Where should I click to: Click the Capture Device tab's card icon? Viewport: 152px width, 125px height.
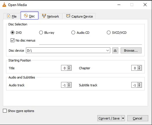[x=68, y=16]
